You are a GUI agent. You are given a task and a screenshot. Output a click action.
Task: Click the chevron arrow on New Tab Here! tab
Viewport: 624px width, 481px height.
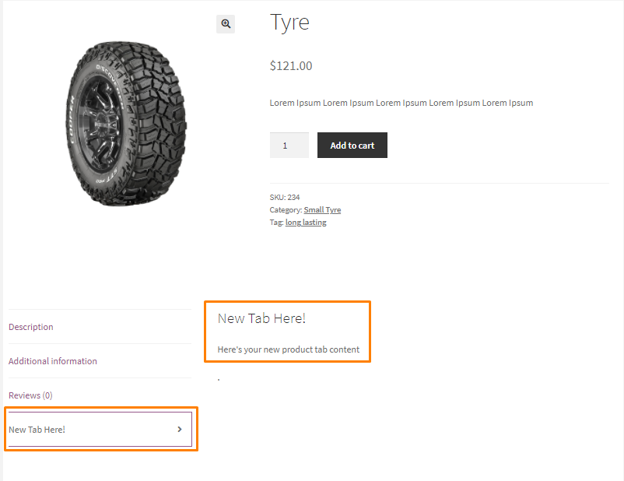pos(180,429)
